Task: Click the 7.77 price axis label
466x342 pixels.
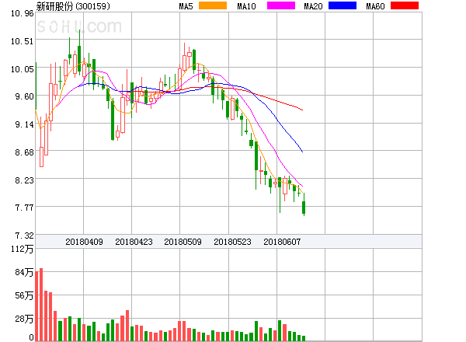Action: pos(24,208)
